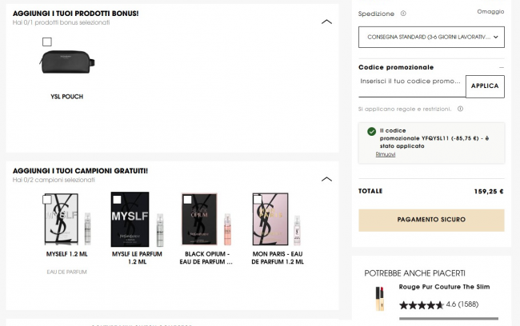
Task: Select the MYSLF Le Parfum sample checkbox
Action: click(x=116, y=198)
